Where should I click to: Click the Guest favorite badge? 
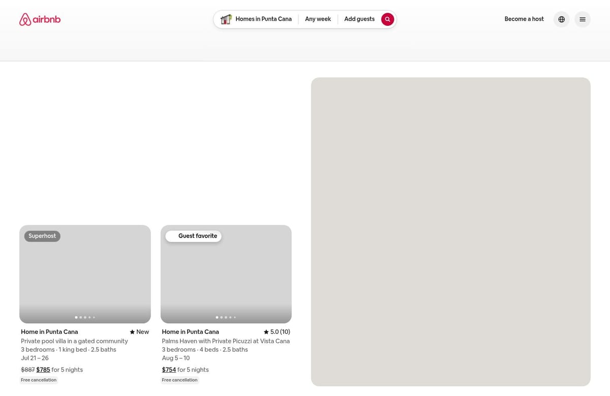194,236
